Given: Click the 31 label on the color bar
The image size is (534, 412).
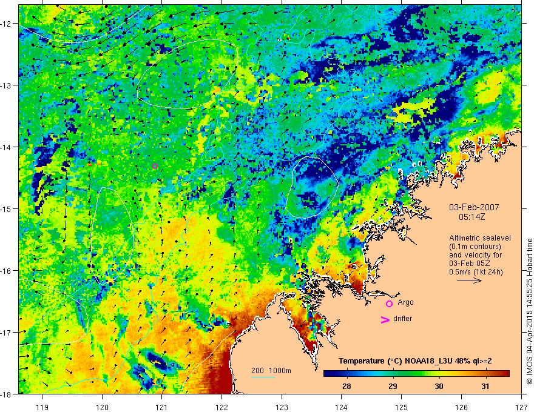Looking at the screenshot, I should (x=485, y=386).
